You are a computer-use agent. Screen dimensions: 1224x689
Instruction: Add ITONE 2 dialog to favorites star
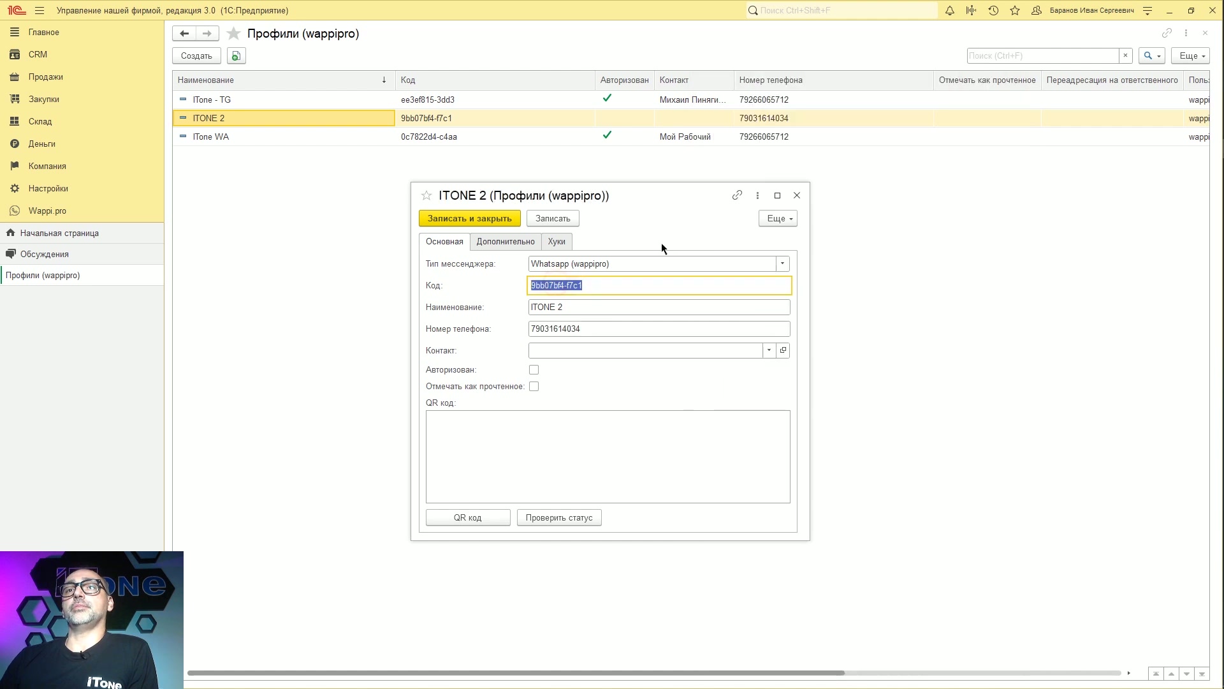pos(426,196)
